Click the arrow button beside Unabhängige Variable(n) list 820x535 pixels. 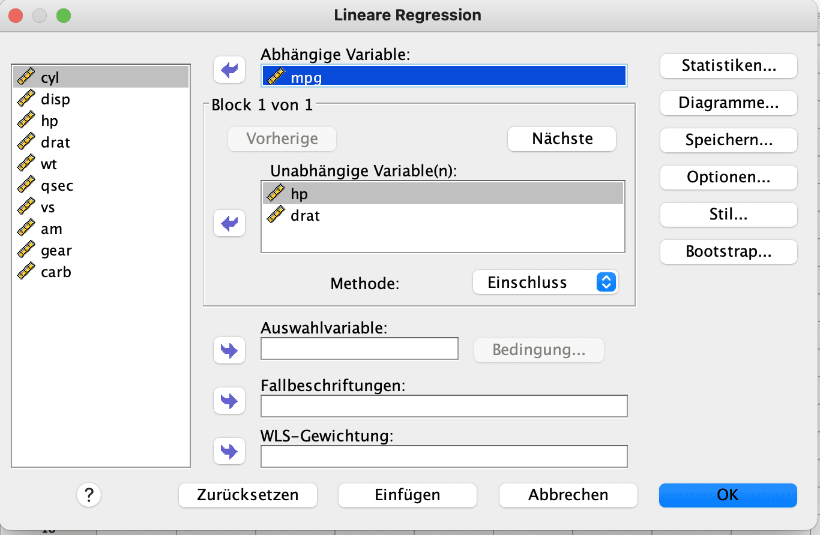(229, 224)
